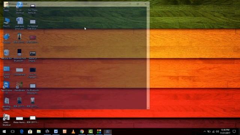Viewport: 240px width, 135px height.
Task: Open the play store errors.doc file
Action: [x=19, y=24]
